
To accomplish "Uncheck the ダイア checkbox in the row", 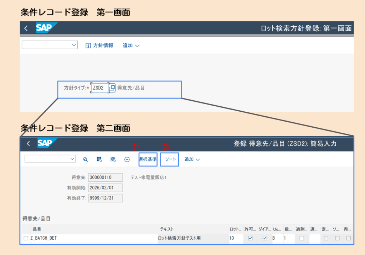I will tap(264, 238).
